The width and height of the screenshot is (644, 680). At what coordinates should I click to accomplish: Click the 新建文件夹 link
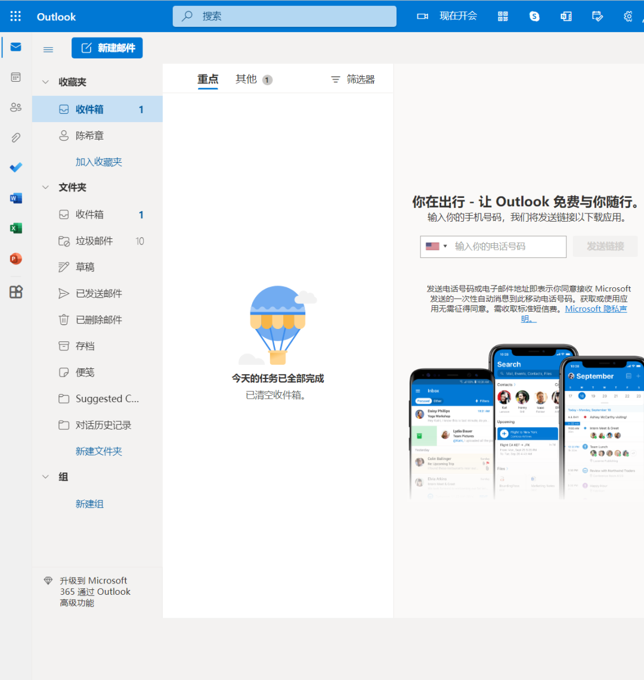[x=98, y=452]
